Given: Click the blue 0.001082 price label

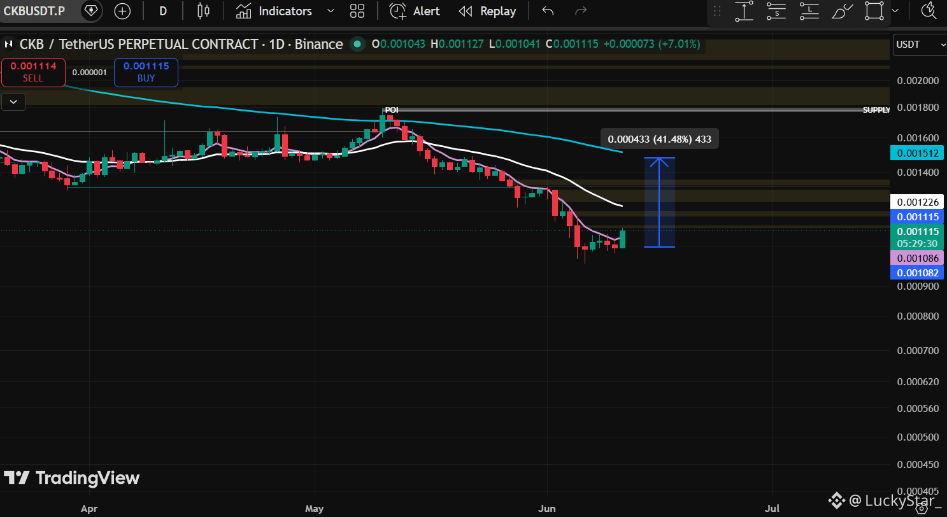Looking at the screenshot, I should 918,273.
